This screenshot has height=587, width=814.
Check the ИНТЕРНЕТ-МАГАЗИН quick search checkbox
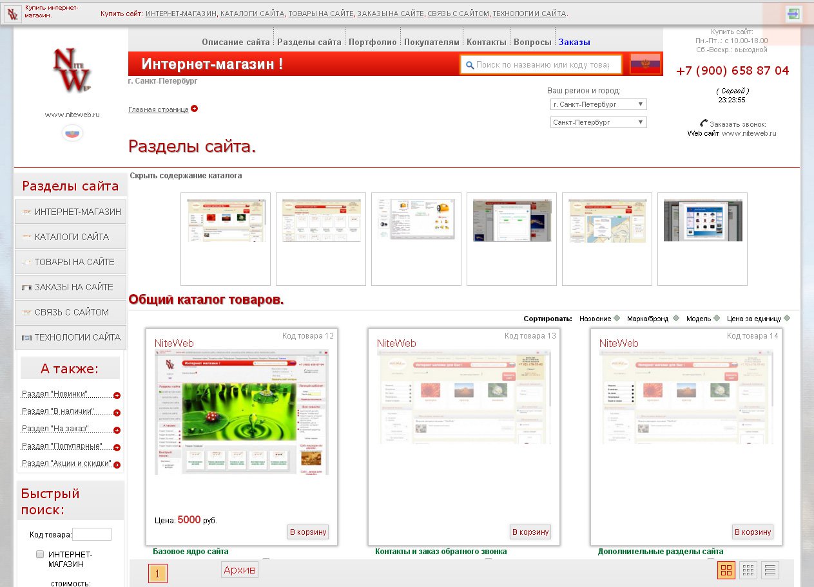coord(40,554)
